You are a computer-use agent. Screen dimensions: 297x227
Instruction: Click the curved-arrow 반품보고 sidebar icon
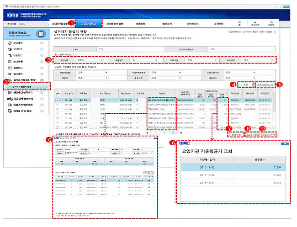pos(10,55)
